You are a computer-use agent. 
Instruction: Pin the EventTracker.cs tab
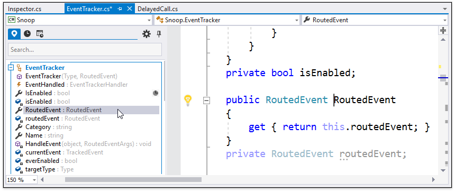120,8
